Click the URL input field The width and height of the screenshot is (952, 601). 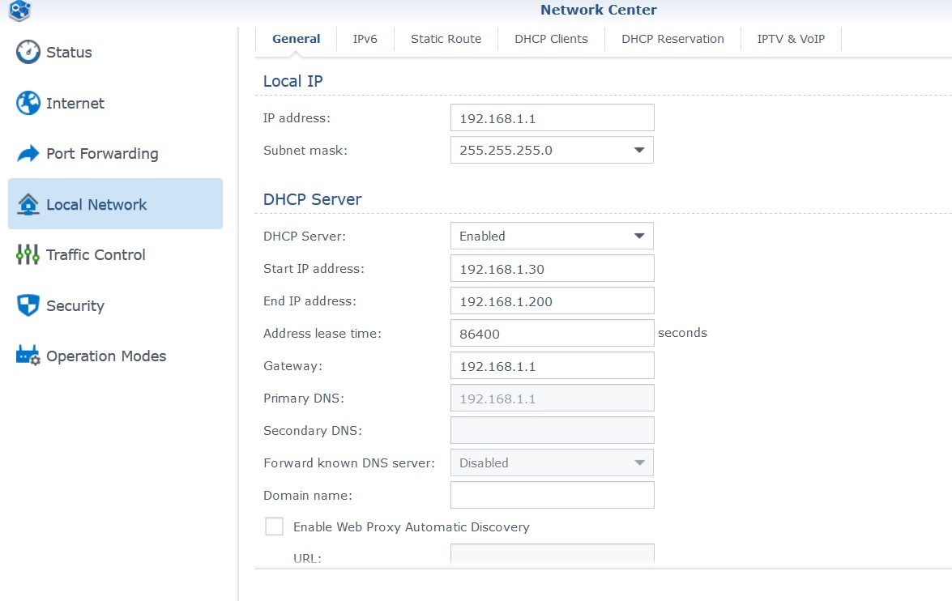tap(552, 554)
